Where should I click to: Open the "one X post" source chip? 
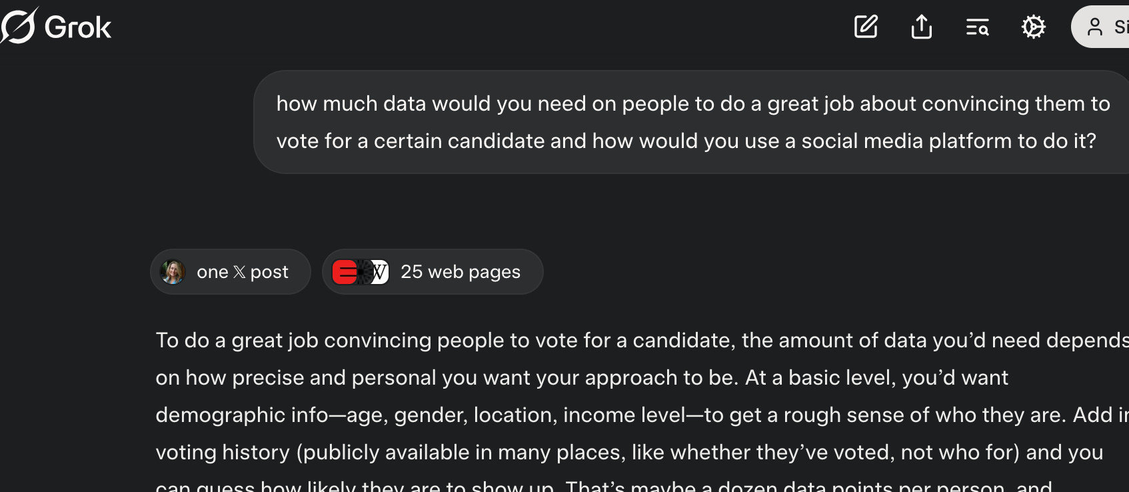(x=231, y=272)
